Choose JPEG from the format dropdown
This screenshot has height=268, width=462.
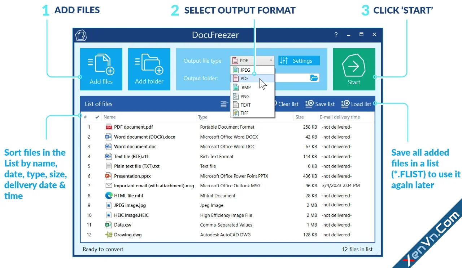coord(252,70)
